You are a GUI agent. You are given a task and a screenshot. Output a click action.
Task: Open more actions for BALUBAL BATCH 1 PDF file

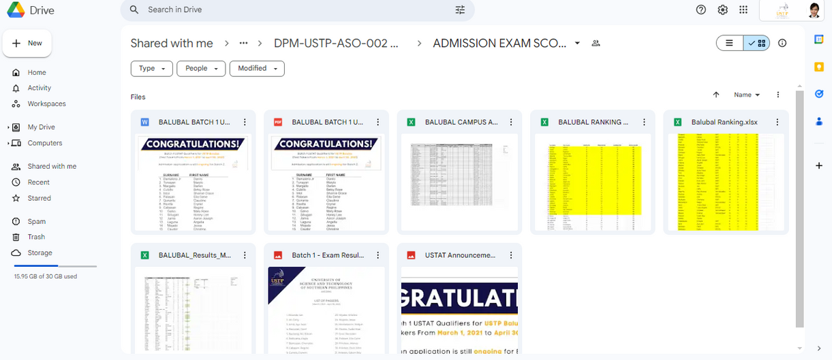click(x=378, y=122)
